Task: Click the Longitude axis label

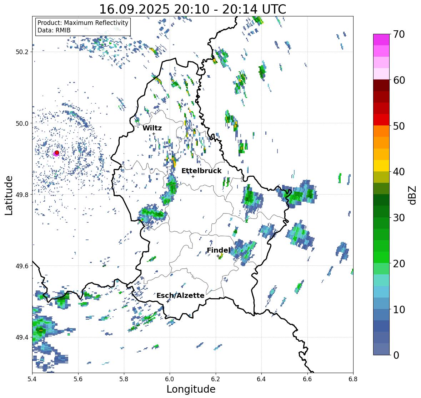Action: tap(191, 389)
